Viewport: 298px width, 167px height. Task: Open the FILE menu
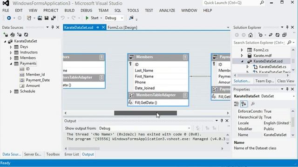tap(6, 10)
